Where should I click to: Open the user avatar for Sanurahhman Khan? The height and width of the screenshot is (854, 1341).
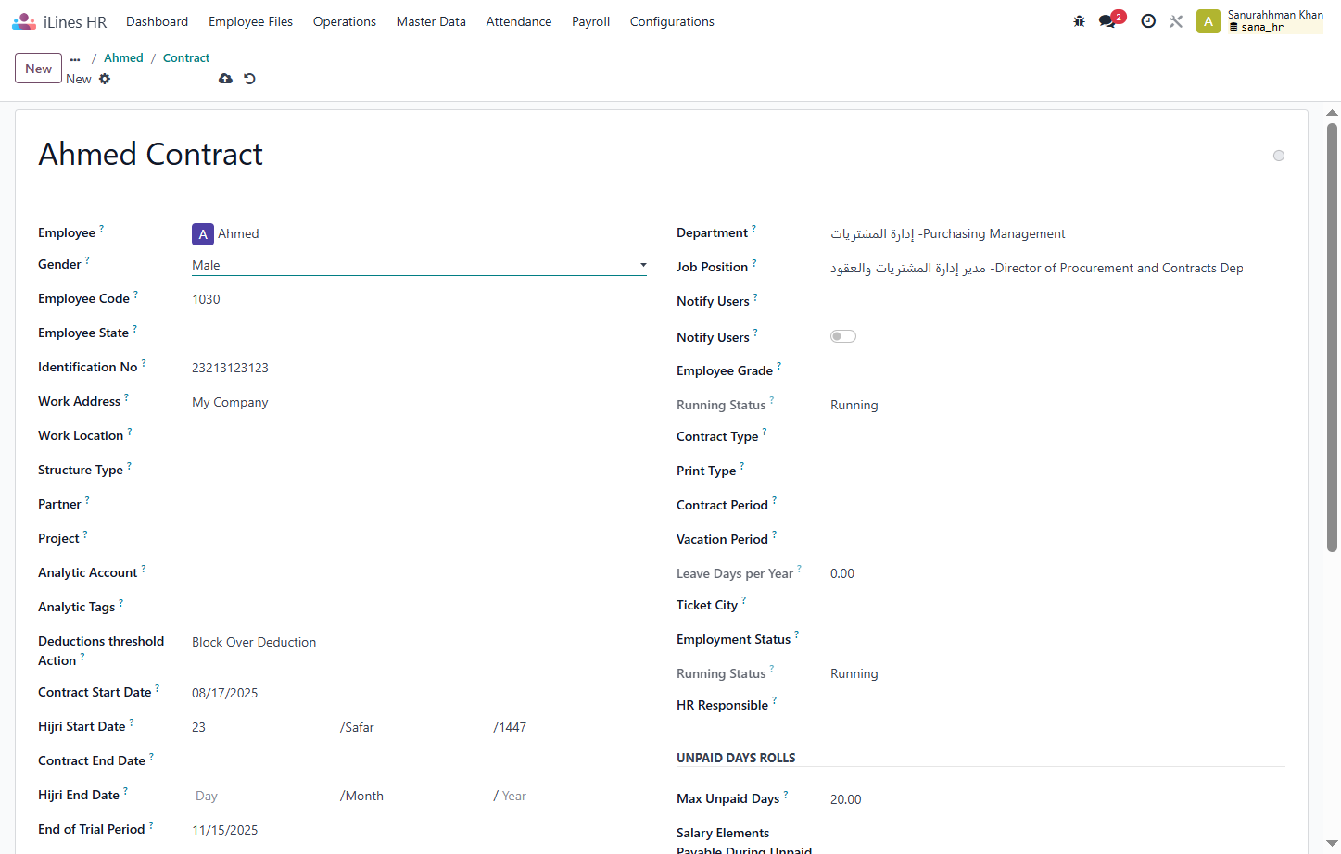click(x=1208, y=21)
